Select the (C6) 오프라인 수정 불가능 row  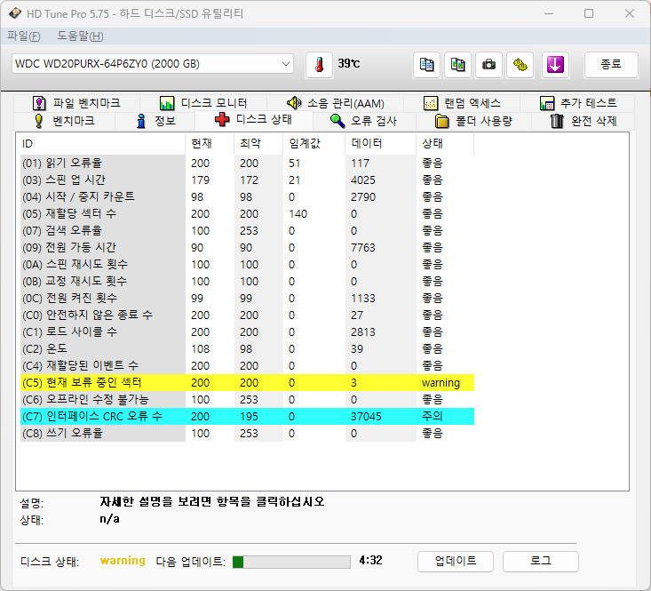[x=247, y=399]
